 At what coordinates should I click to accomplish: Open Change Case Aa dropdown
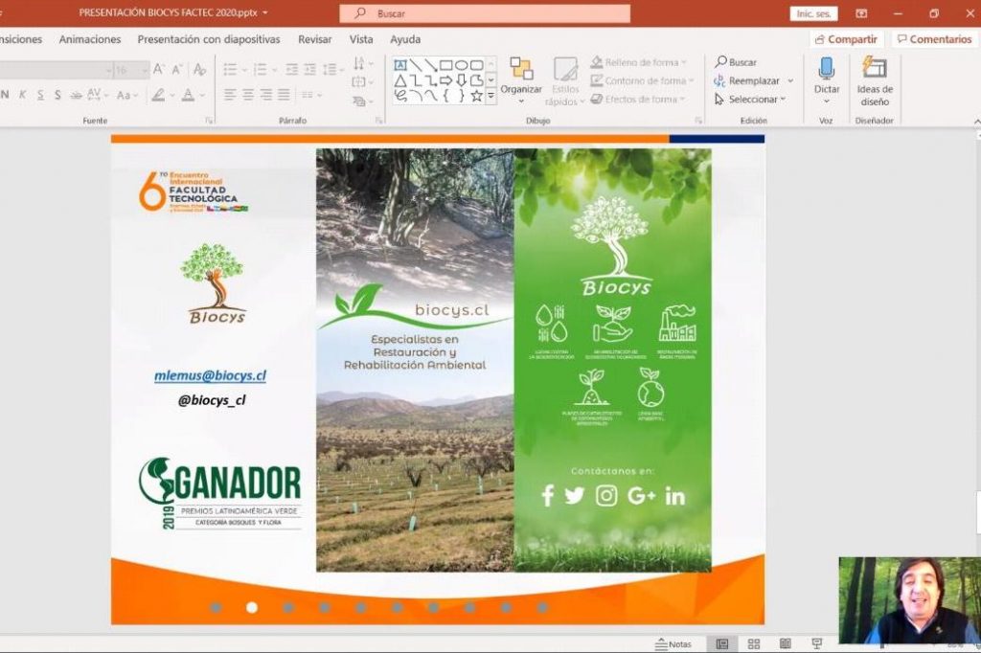(126, 95)
